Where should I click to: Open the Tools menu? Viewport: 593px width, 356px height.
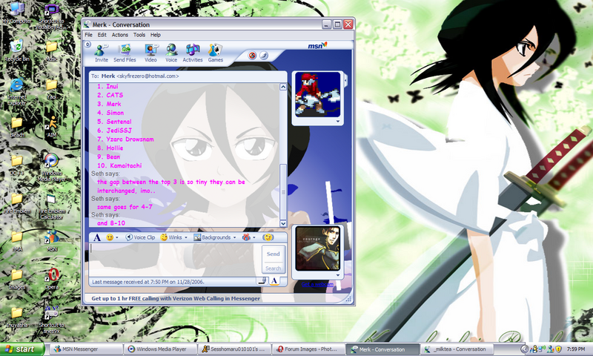click(x=139, y=35)
